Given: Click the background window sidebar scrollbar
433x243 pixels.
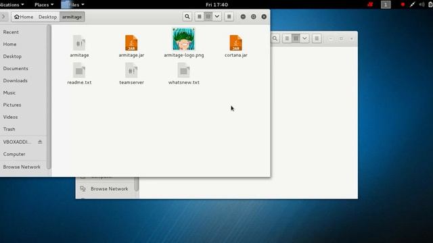Looking at the screenshot, I should coord(137,184).
